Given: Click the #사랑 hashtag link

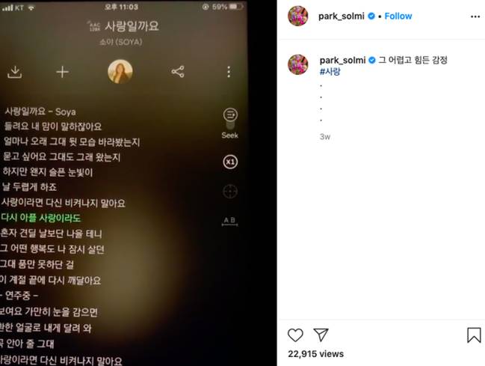Looking at the screenshot, I should click(330, 72).
